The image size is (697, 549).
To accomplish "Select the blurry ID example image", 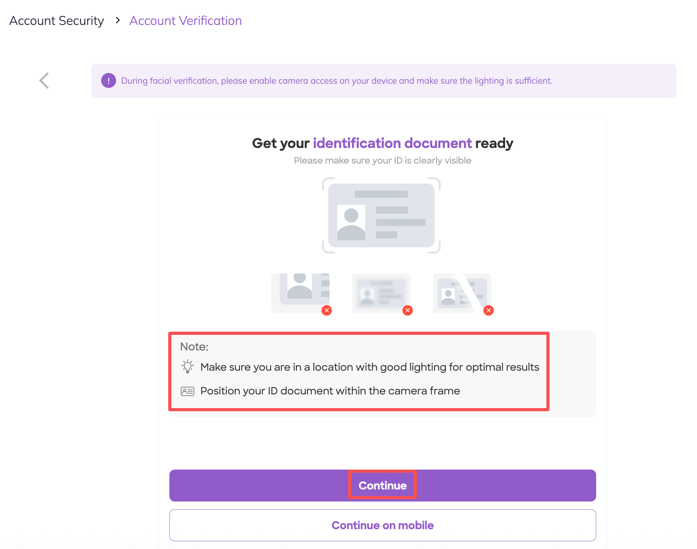I will pyautogui.click(x=381, y=293).
